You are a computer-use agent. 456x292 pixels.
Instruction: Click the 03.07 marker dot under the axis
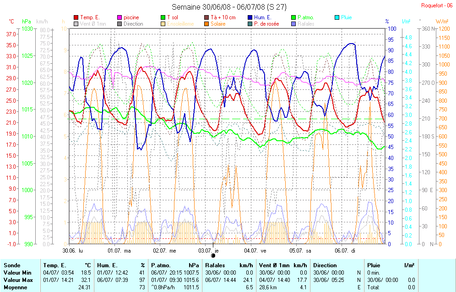(x=213, y=256)
